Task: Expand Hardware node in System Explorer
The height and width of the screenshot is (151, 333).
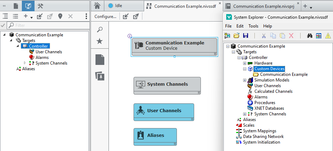Action: [x=245, y=63]
